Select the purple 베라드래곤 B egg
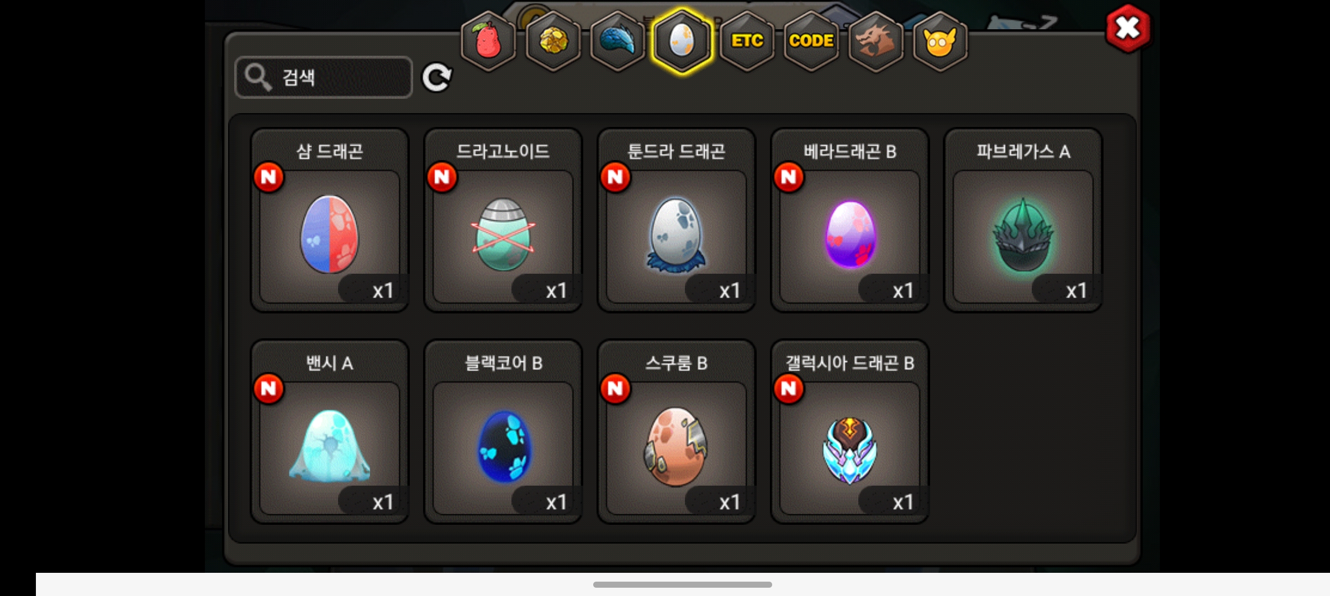Image resolution: width=1330 pixels, height=596 pixels. click(850, 220)
